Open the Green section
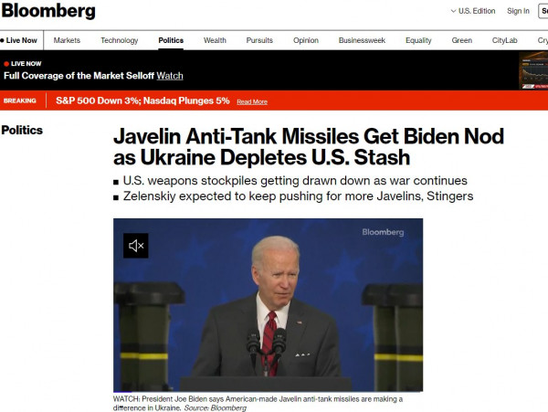This screenshot has height=412, width=548. click(x=461, y=40)
